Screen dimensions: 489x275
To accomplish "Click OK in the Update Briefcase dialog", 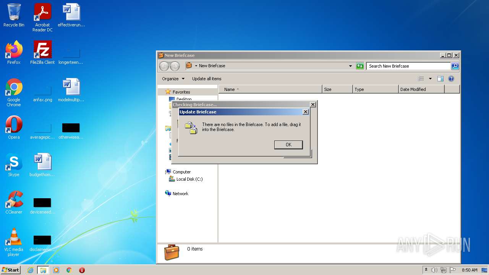I will point(288,145).
